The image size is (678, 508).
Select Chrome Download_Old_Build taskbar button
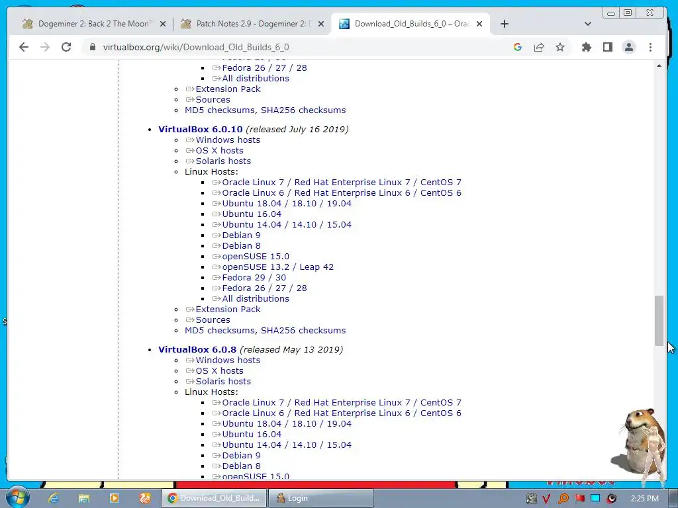pos(214,498)
